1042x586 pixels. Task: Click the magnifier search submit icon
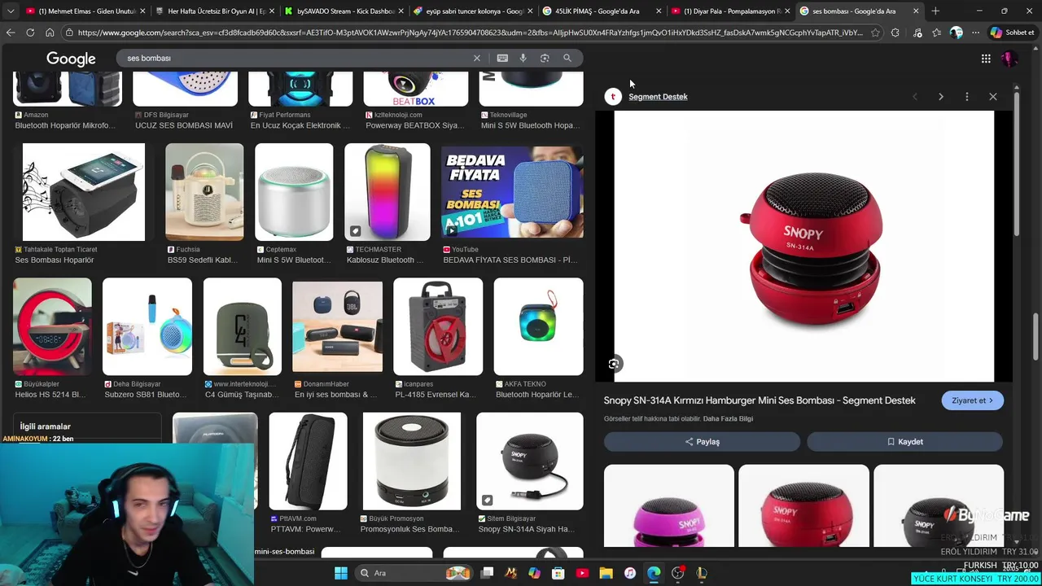pyautogui.click(x=567, y=58)
